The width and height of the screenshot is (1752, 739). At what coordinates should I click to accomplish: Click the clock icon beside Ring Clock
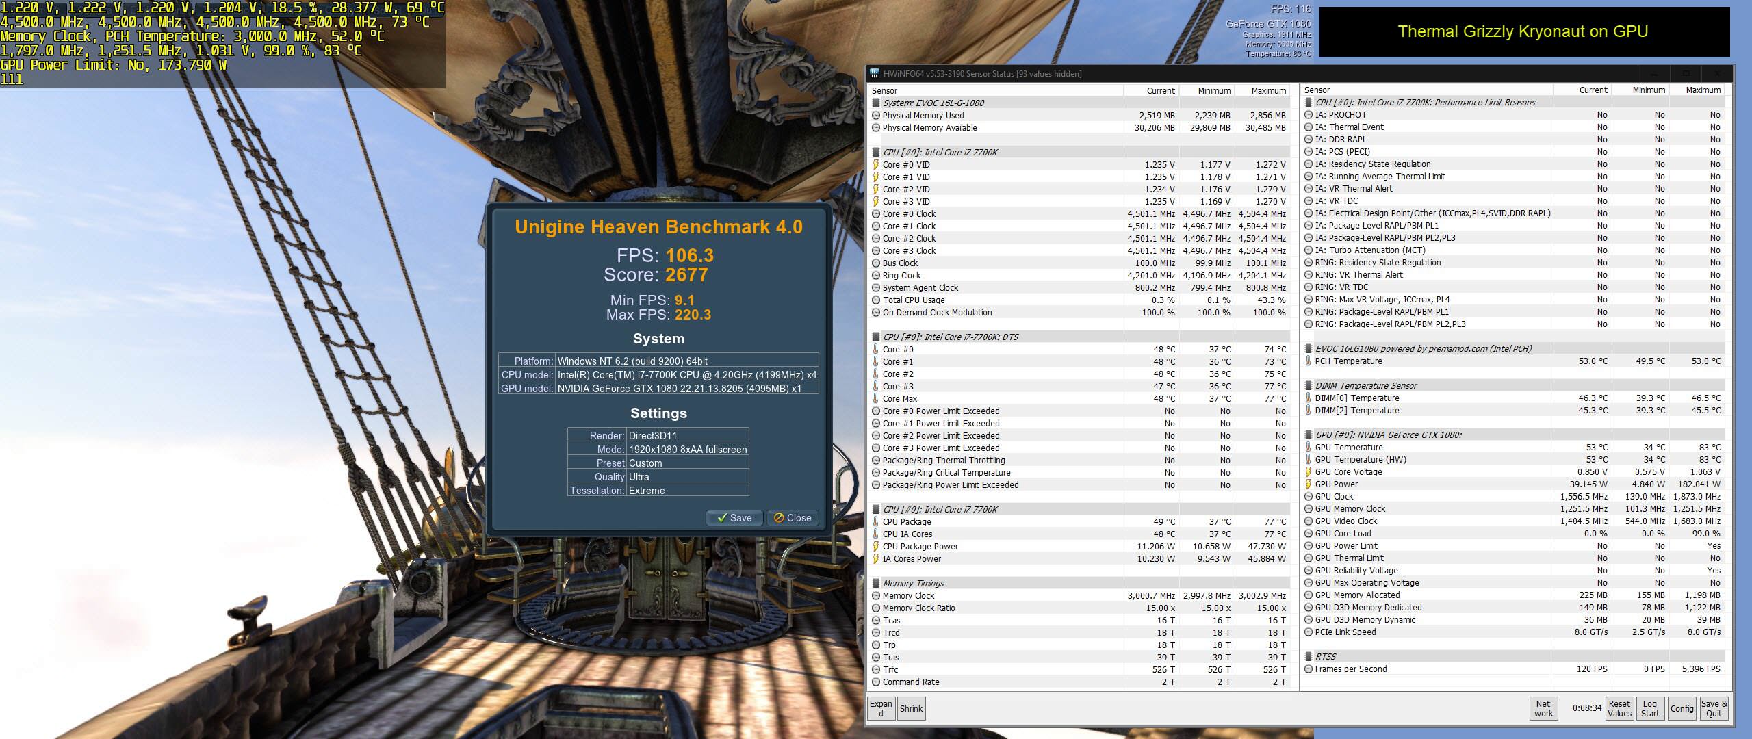pos(875,276)
